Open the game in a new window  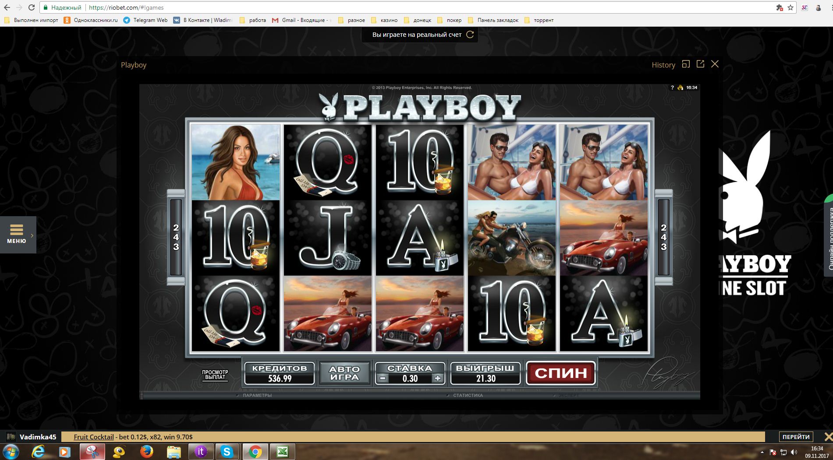700,64
